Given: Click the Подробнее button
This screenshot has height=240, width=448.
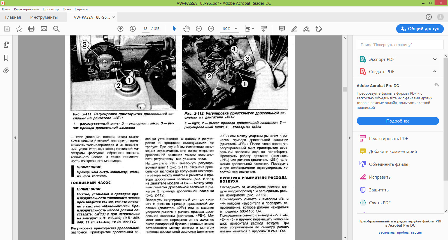Looking at the screenshot, I should click(398, 121).
